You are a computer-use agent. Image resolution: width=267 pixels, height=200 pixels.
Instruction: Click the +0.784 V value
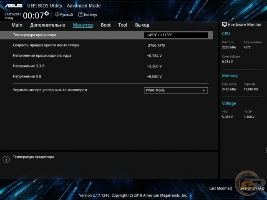[154, 56]
